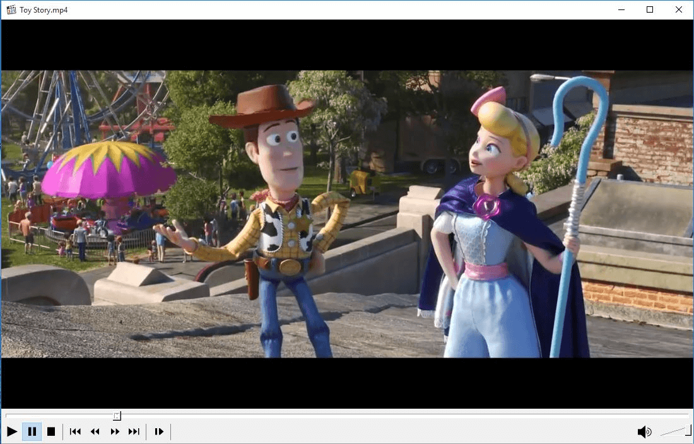This screenshot has width=694, height=444.
Task: Minimize the Toy Story.mp4 window
Action: [x=621, y=9]
